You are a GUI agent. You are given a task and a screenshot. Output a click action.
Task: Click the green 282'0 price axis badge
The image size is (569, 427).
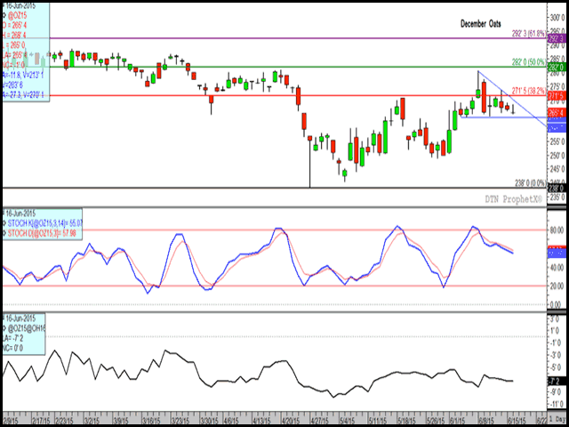557,68
